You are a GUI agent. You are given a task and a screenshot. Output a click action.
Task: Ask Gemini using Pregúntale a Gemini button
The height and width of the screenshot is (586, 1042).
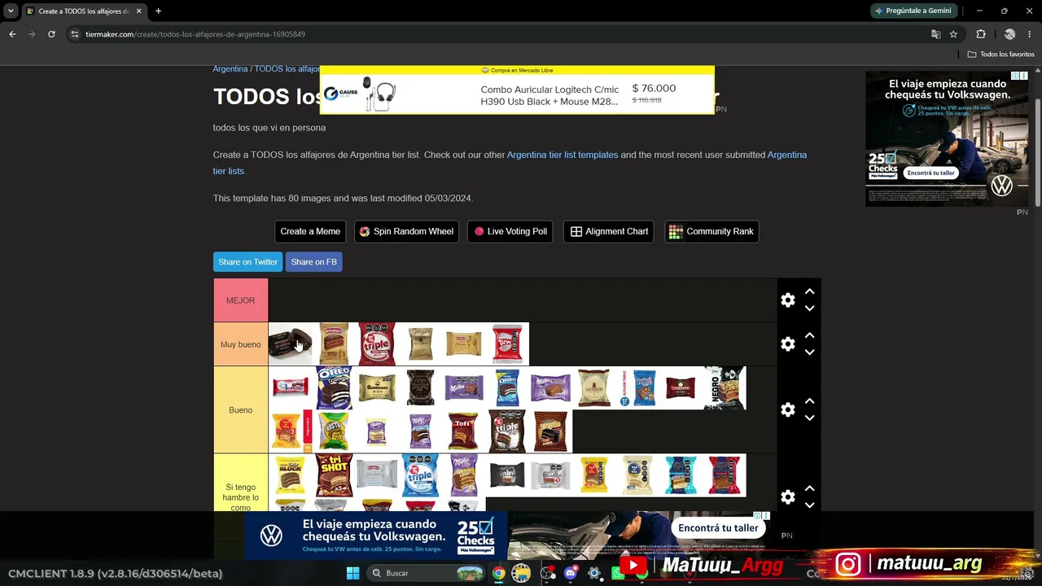click(913, 11)
